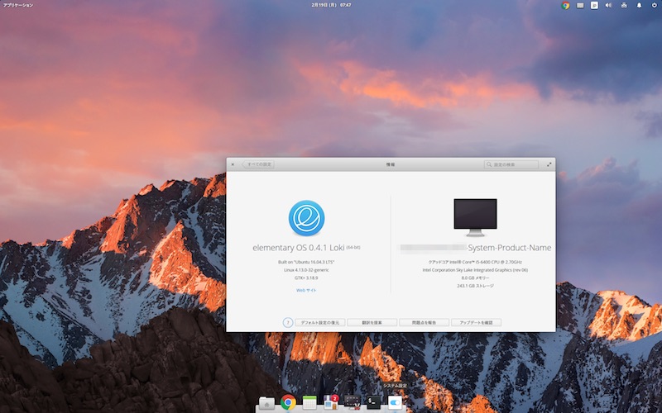
Task: Open the sound volume indicator
Action: point(608,5)
